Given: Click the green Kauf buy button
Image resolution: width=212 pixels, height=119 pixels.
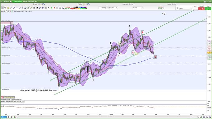Looking at the screenshot, I should [x=208, y=8].
